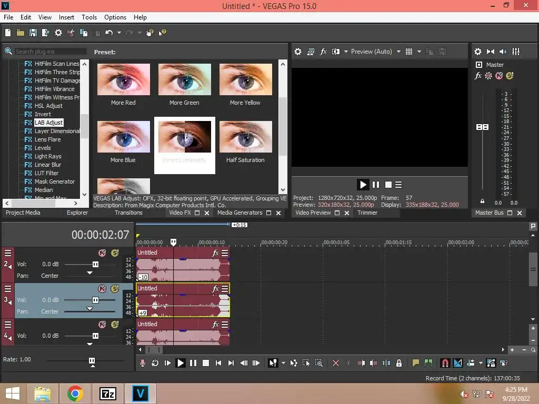This screenshot has height=404, width=539.
Task: Solo track 2
Action: [115, 253]
